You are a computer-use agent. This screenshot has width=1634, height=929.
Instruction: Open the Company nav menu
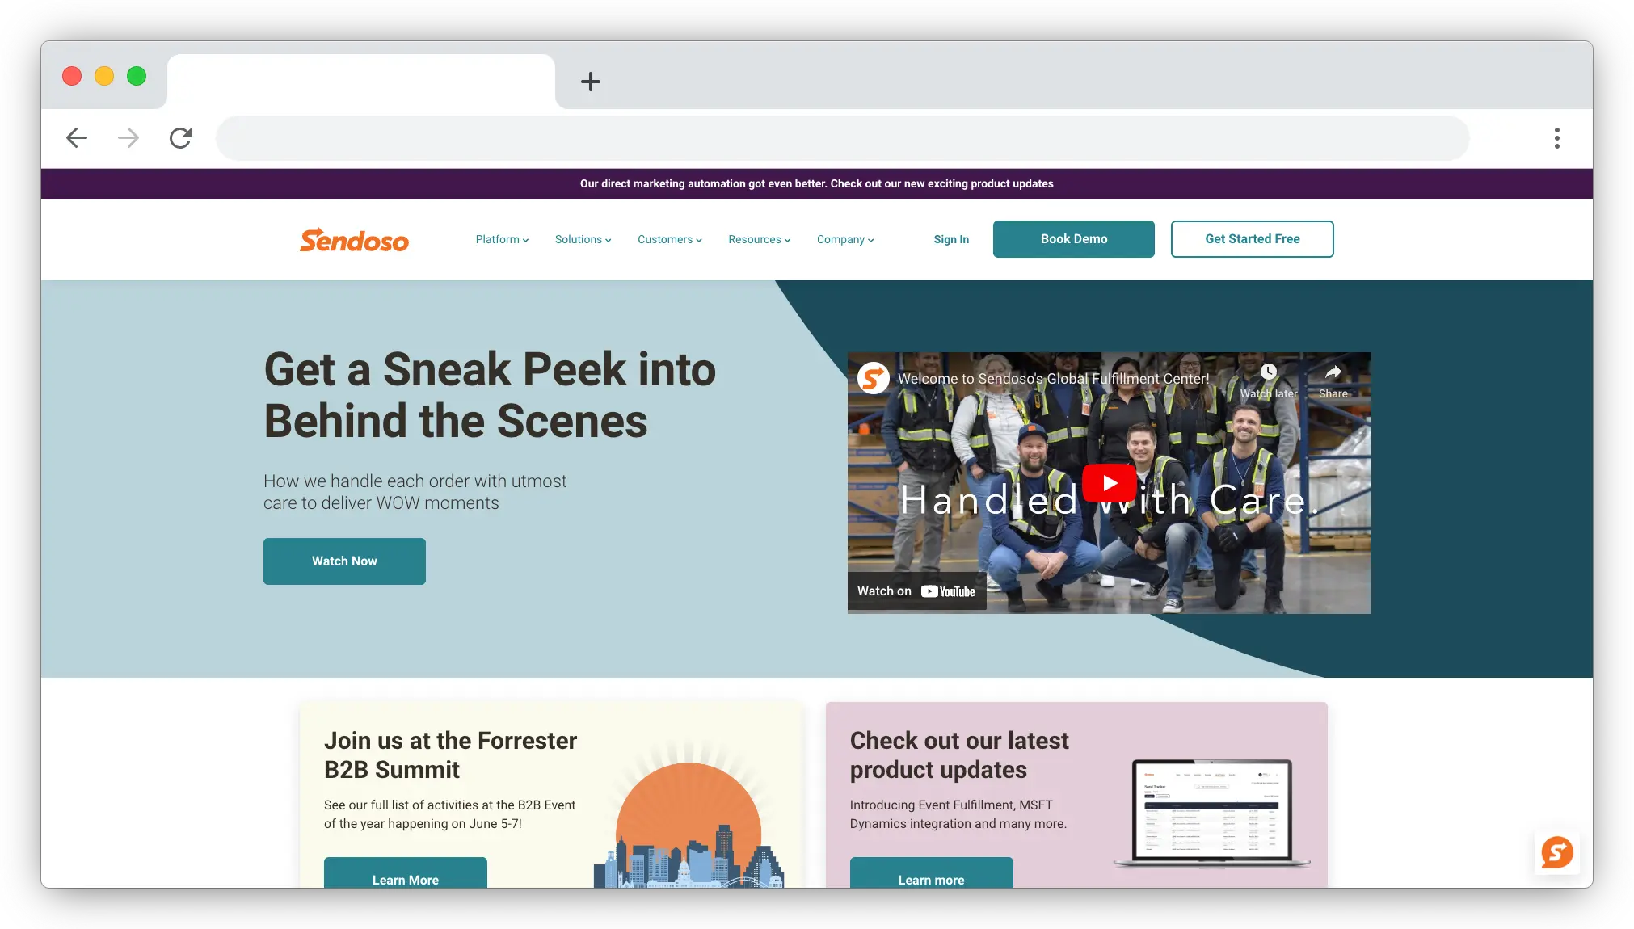click(844, 240)
